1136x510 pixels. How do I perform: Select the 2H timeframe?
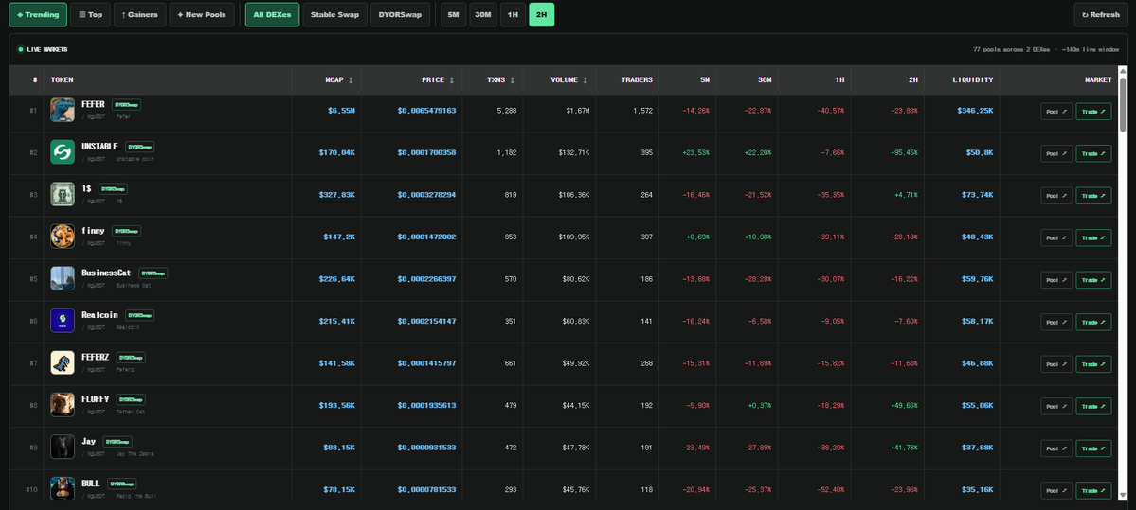tap(542, 14)
